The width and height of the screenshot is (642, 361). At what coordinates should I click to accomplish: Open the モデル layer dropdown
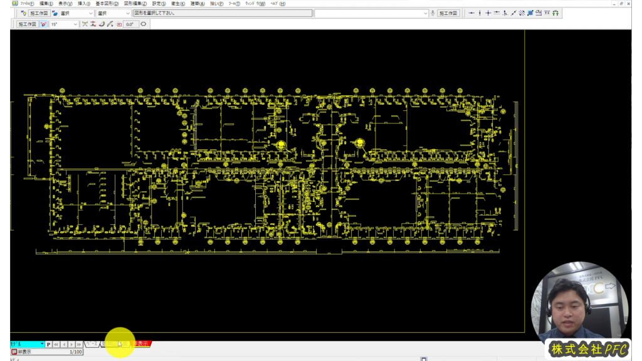[42, 344]
